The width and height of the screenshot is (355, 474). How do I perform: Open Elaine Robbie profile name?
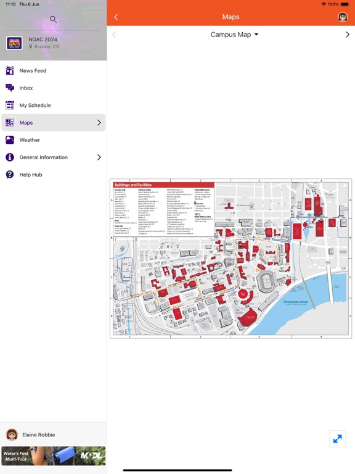pyautogui.click(x=39, y=434)
